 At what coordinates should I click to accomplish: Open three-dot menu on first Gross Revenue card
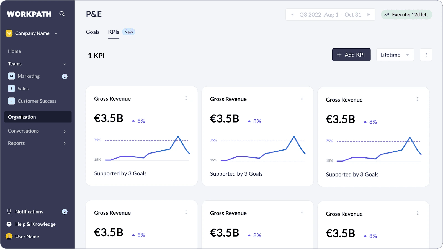(x=186, y=98)
